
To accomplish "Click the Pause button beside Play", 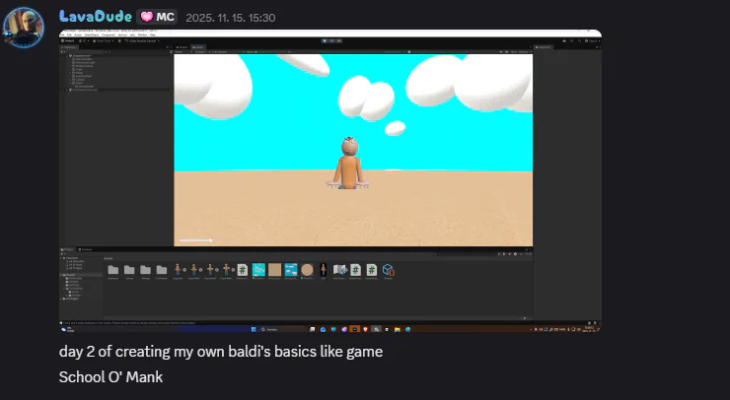I will (x=331, y=41).
